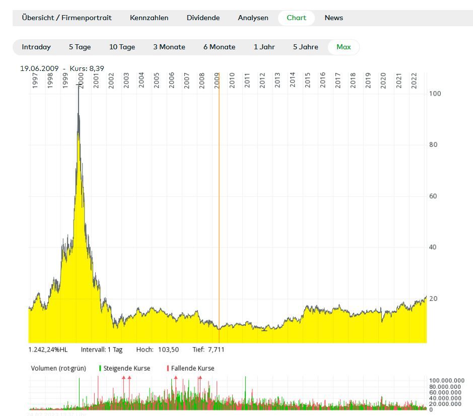
Task: Open the Dividende tab
Action: point(203,18)
